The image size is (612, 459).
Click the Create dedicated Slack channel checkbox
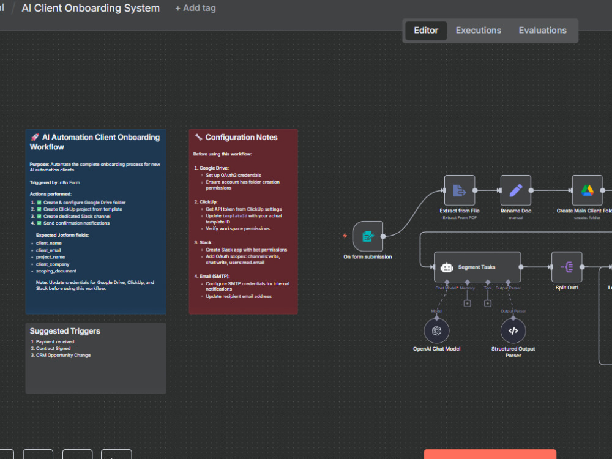click(39, 216)
